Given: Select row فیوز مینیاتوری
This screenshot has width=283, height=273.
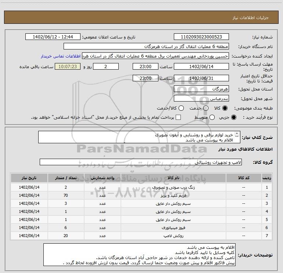Looking at the screenshot, I should tap(141, 228).
